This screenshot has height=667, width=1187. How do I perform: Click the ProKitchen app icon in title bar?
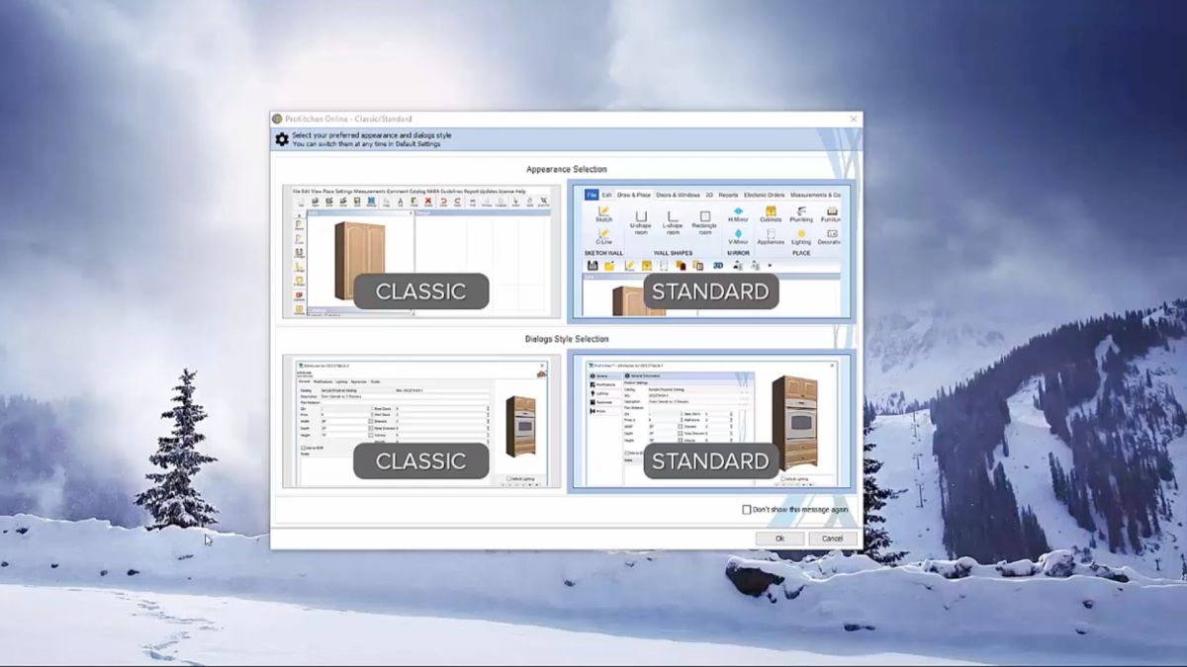[278, 119]
